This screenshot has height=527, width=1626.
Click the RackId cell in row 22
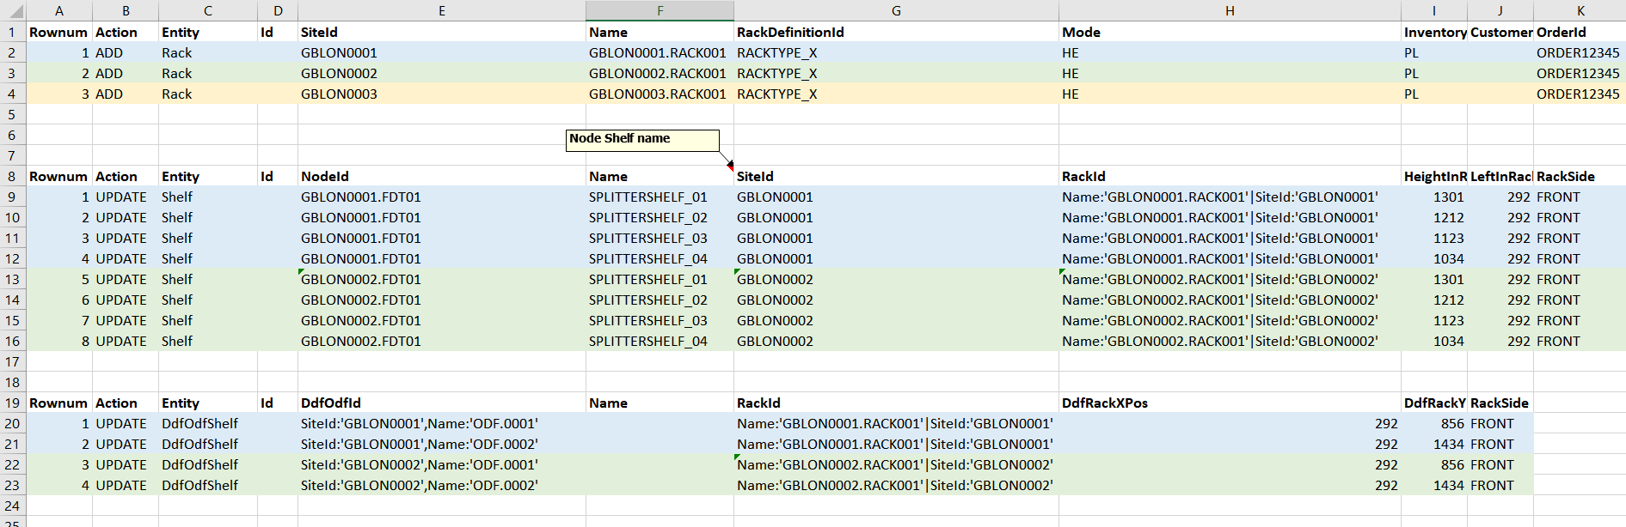(896, 464)
